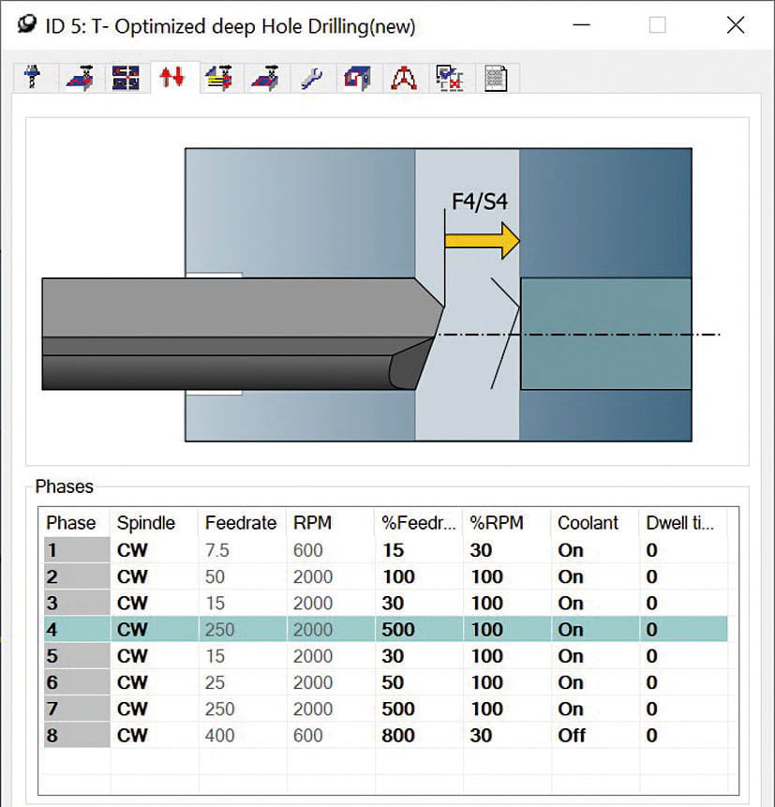Click the %Feedrate value 30 in phase 3
The width and height of the screenshot is (775, 807).
tap(394, 604)
